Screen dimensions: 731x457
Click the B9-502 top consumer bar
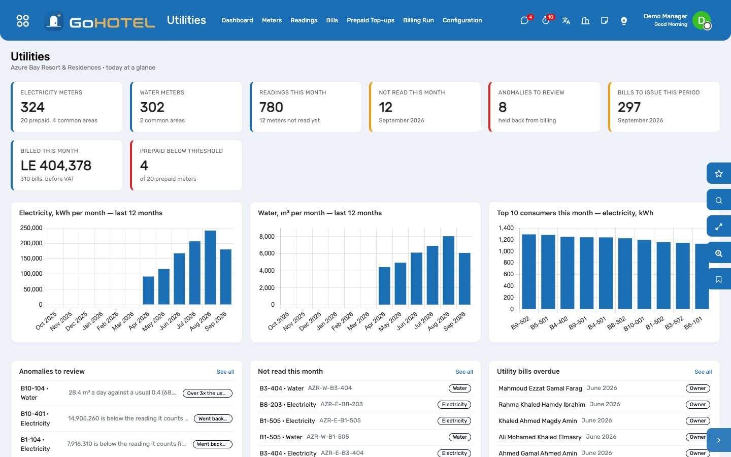pos(529,272)
